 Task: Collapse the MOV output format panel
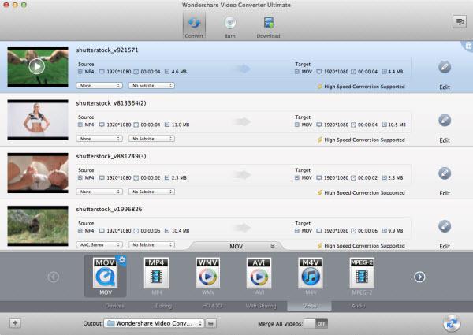[x=273, y=246]
